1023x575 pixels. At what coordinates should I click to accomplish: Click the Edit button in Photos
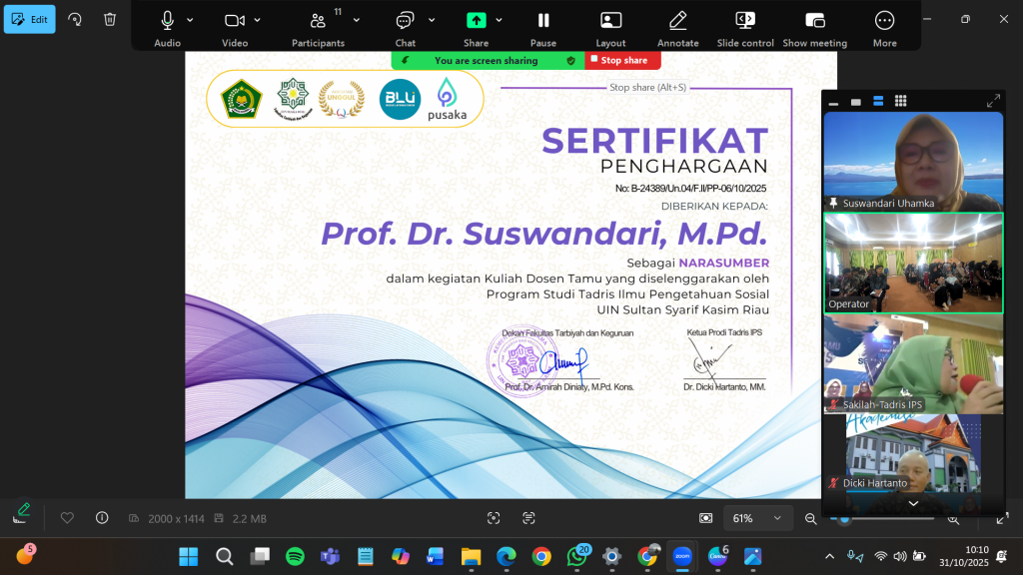[30, 19]
